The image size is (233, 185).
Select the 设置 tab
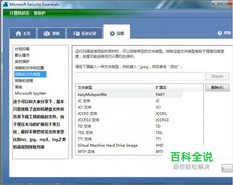(117, 32)
